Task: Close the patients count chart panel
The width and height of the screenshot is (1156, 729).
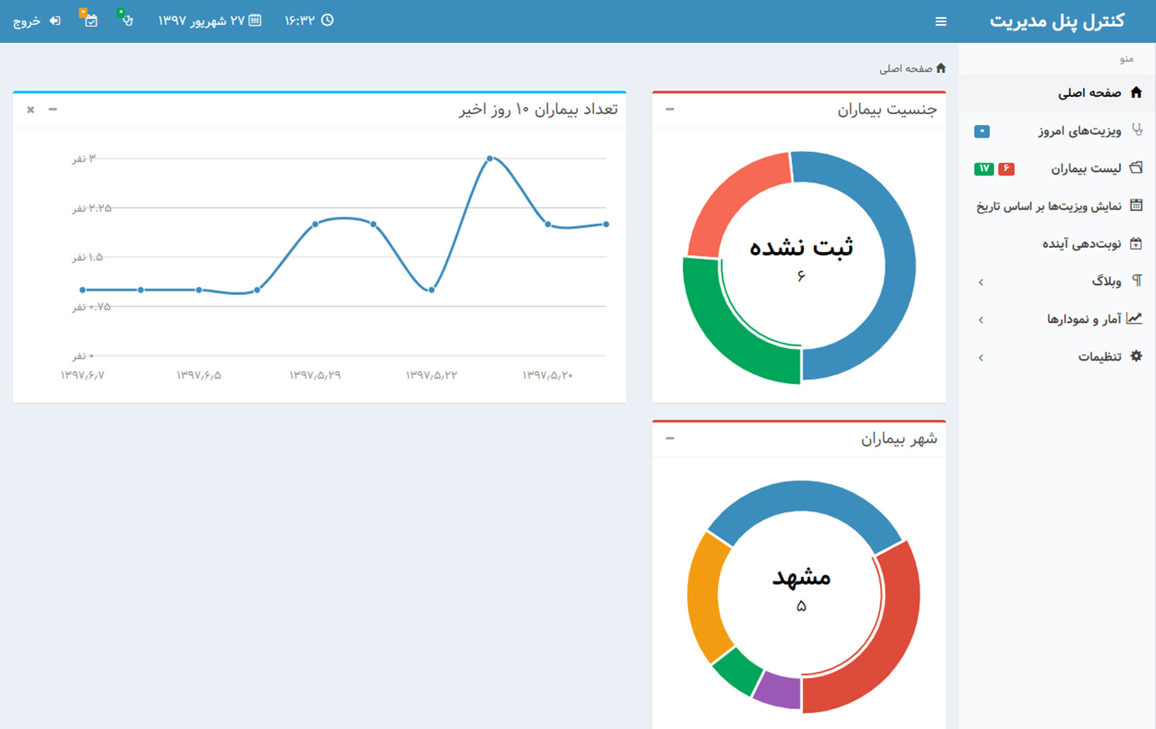Action: [x=30, y=110]
